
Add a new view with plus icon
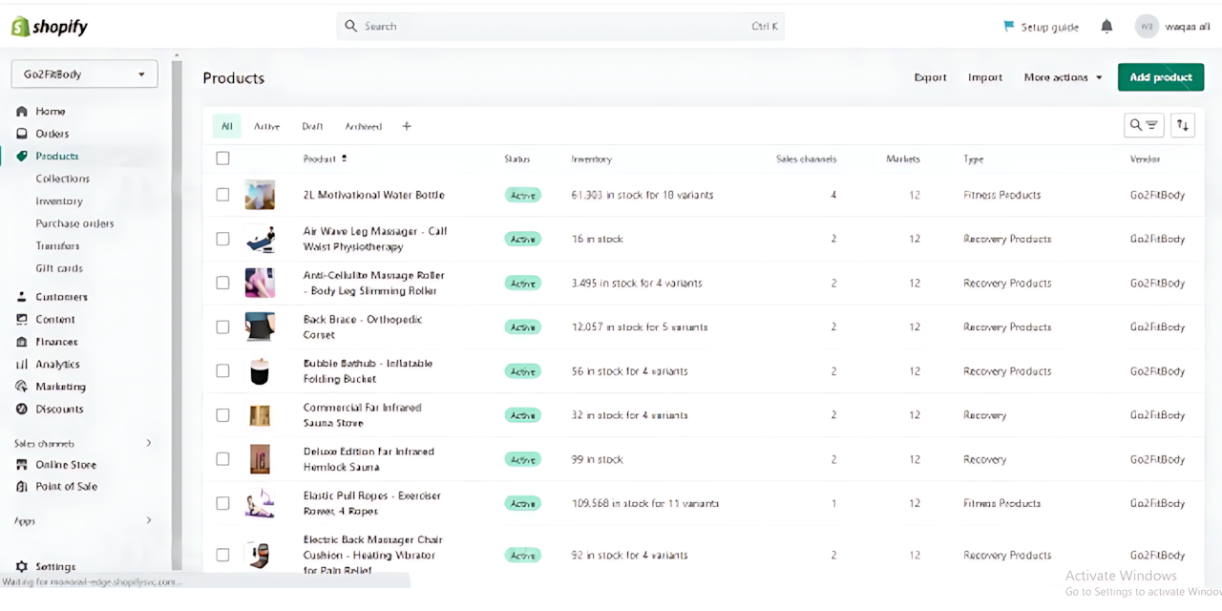407,126
